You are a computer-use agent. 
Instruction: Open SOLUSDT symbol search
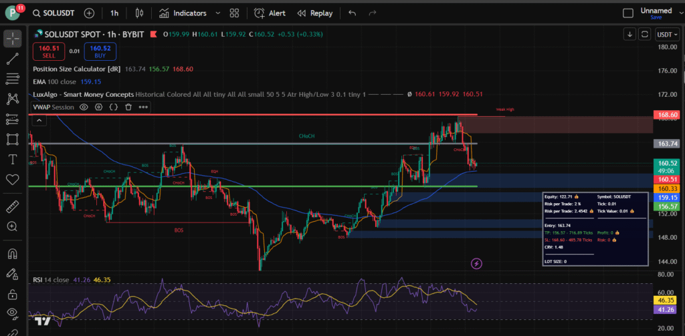coord(54,13)
